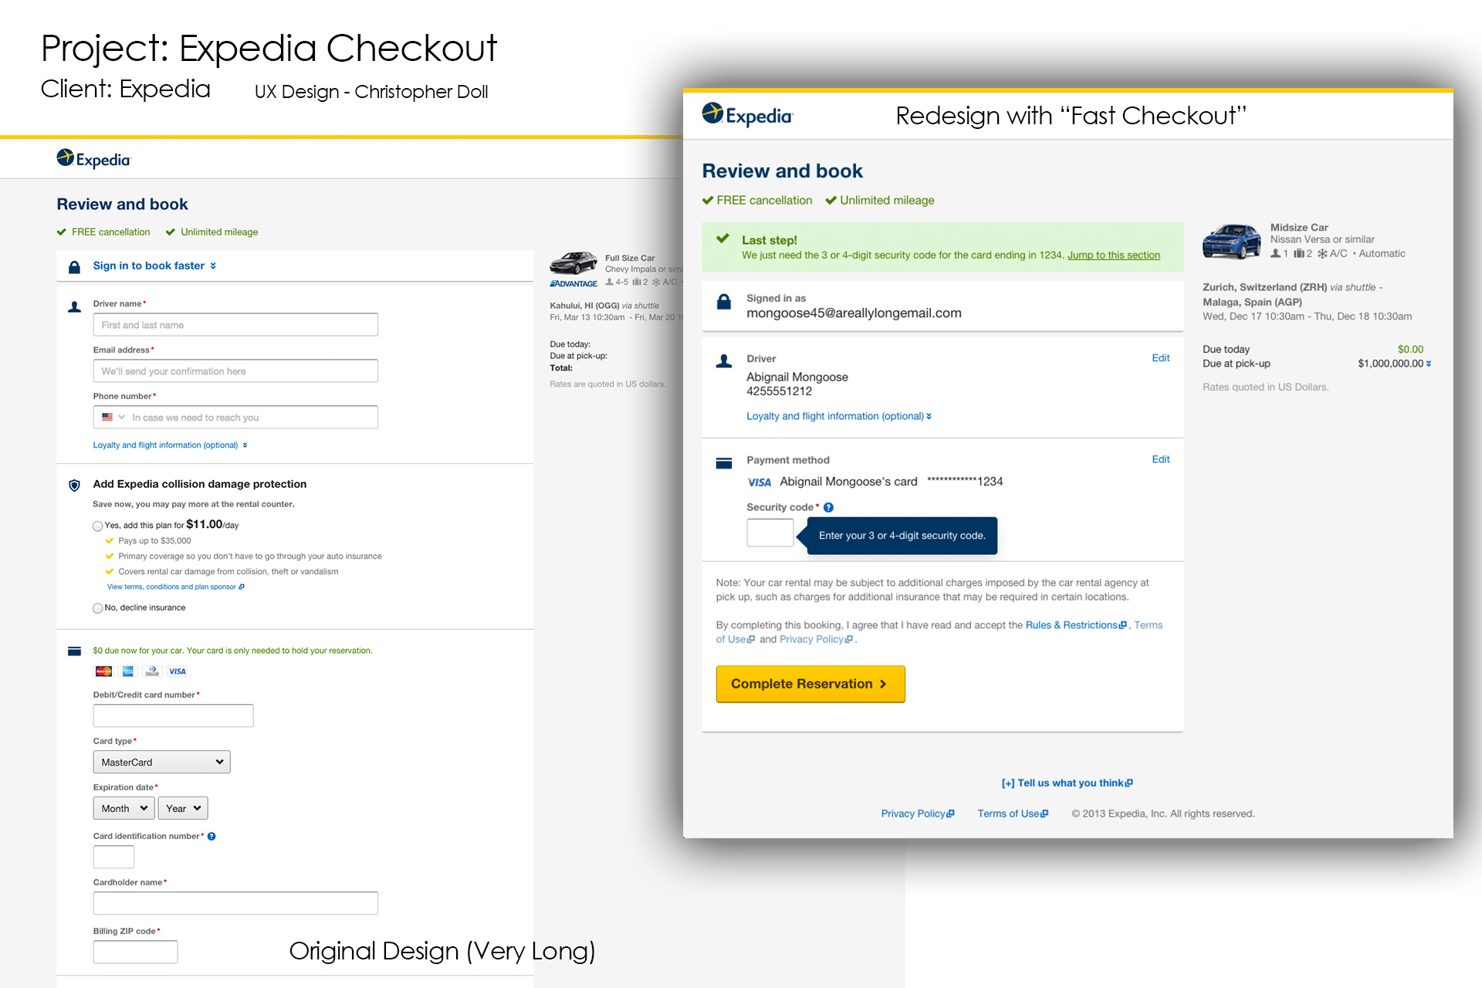
Task: Click the Abignail Mongoose driver name
Action: point(797,377)
